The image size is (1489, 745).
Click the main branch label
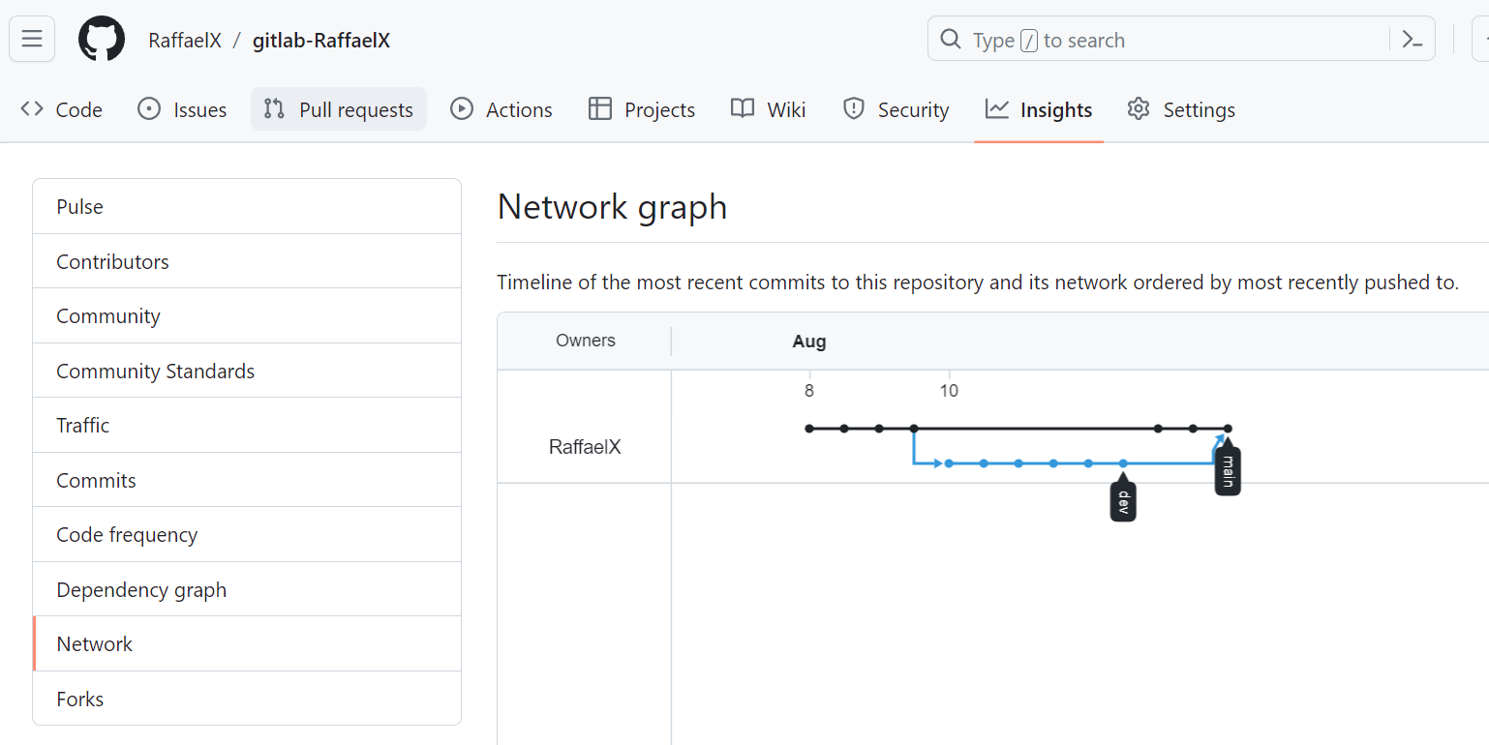click(x=1228, y=470)
